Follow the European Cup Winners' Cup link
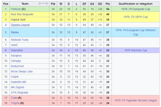 pos(136,32)
